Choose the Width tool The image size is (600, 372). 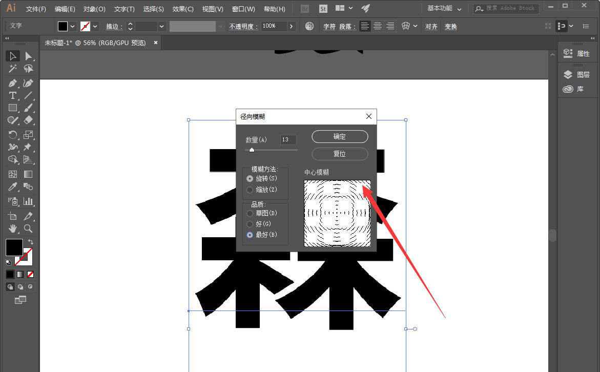[x=13, y=147]
